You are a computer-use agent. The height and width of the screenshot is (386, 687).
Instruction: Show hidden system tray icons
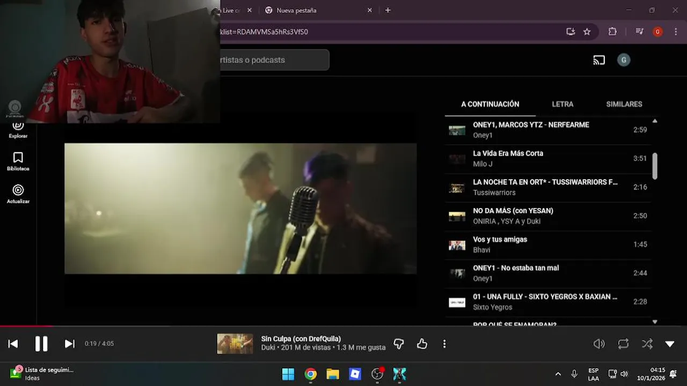[x=558, y=374]
